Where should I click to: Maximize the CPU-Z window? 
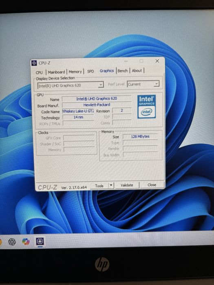coord(141,61)
